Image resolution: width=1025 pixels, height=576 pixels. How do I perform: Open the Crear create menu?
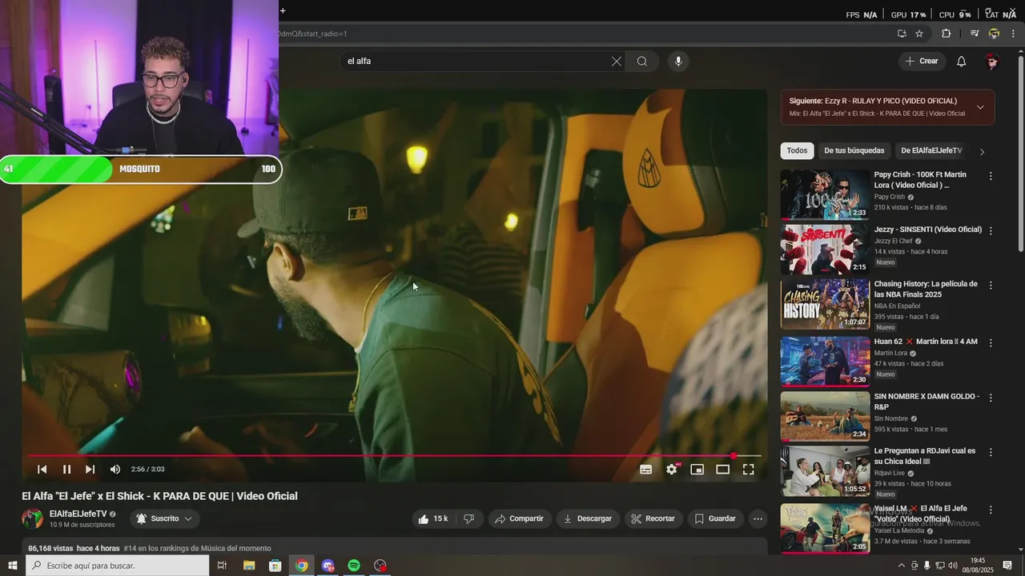921,61
